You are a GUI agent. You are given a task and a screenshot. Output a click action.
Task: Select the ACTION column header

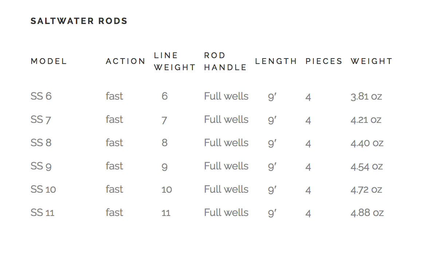[x=126, y=61]
